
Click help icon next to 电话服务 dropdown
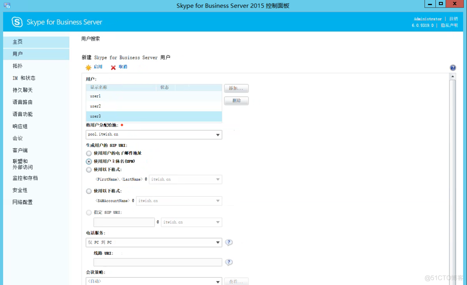click(x=228, y=242)
